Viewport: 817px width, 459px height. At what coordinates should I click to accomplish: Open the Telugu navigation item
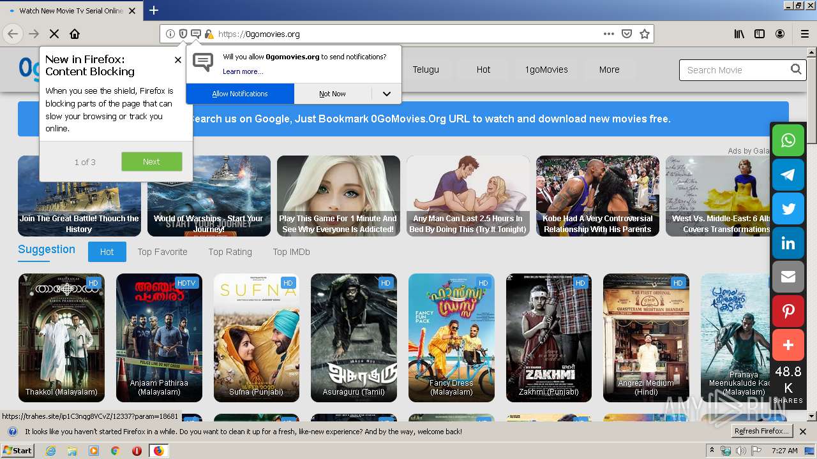[x=426, y=69]
